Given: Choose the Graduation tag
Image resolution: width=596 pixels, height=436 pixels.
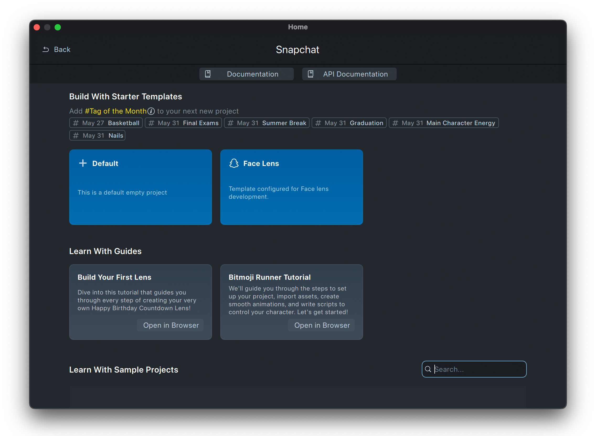Looking at the screenshot, I should point(349,123).
